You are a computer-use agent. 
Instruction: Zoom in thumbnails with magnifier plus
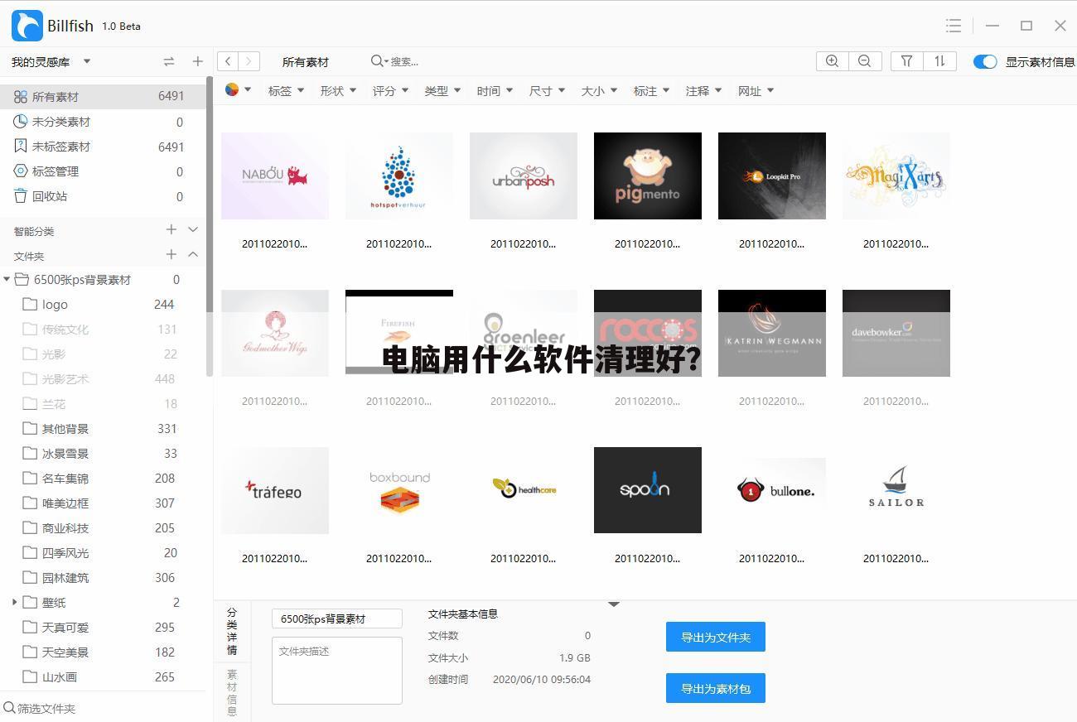832,61
